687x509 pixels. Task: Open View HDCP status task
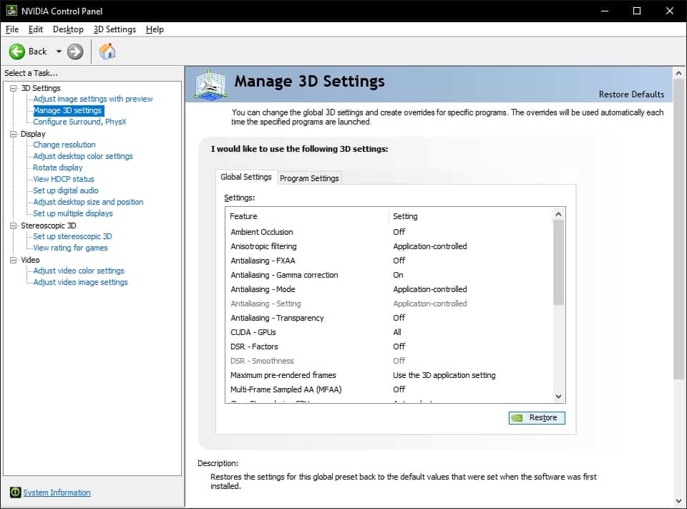pyautogui.click(x=64, y=179)
